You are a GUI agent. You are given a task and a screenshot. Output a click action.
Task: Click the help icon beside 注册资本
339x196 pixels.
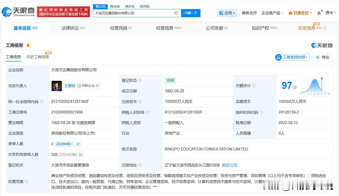tap(140, 102)
